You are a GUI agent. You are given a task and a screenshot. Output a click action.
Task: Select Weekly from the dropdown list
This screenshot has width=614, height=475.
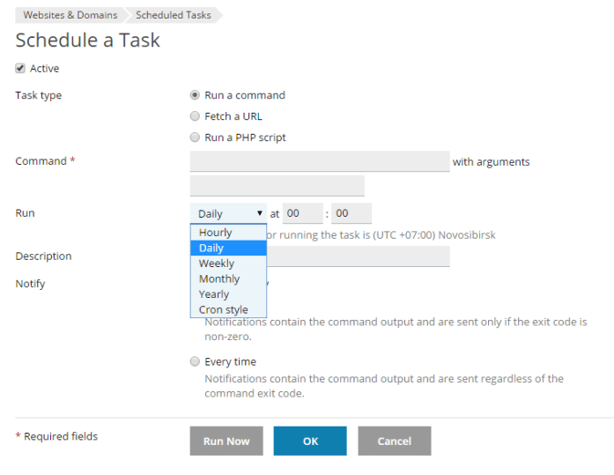(217, 263)
